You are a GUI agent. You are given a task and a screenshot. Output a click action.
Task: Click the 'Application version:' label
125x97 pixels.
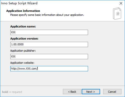point(24,39)
